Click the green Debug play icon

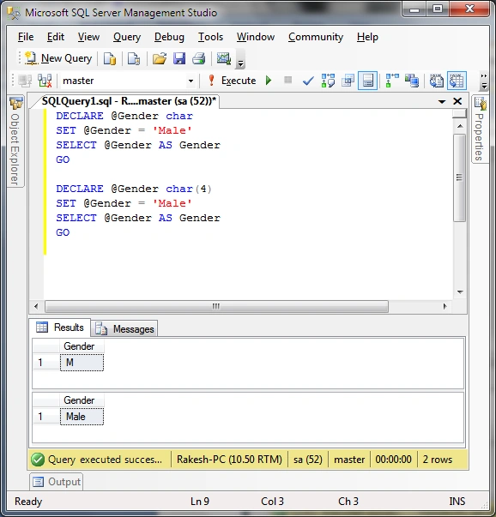(x=269, y=81)
